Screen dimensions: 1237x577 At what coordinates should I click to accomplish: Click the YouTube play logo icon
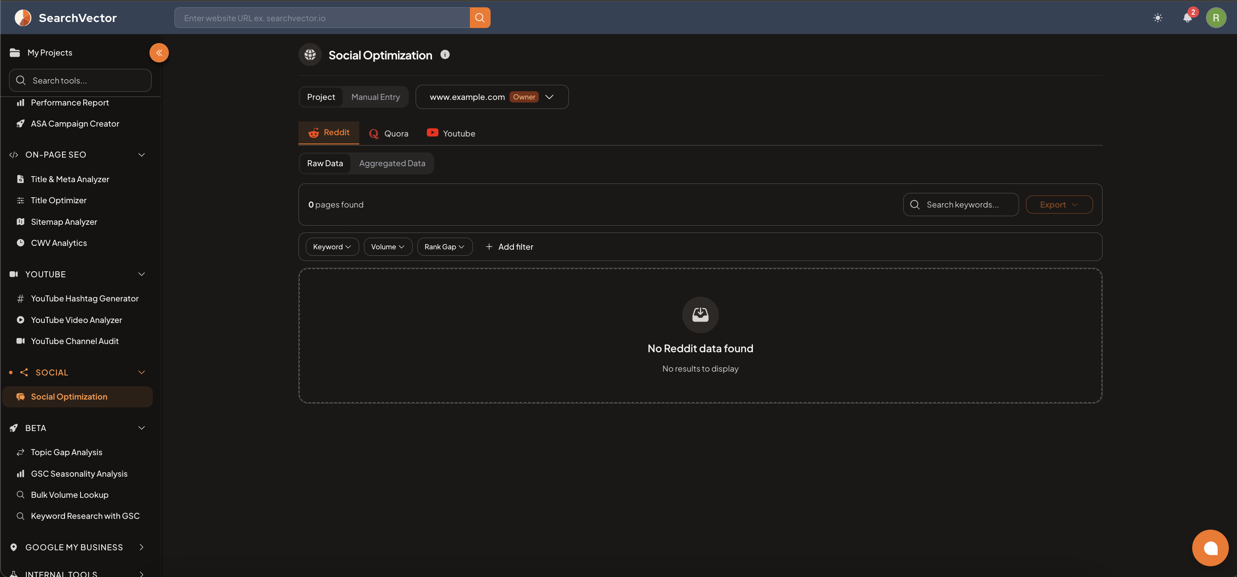(432, 133)
